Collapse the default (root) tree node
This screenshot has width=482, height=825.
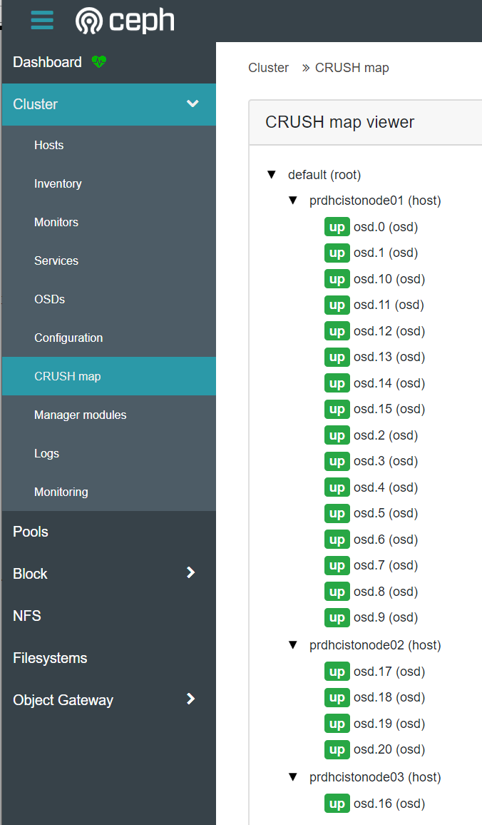(272, 175)
